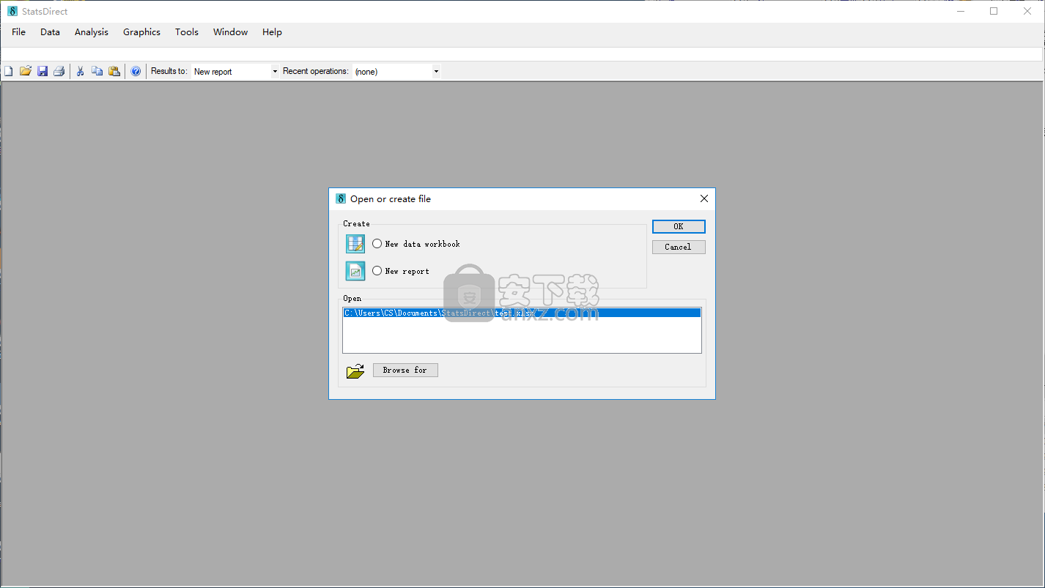This screenshot has width=1045, height=588.
Task: Click the StatsDirect logo in title bar
Action: tap(12, 11)
